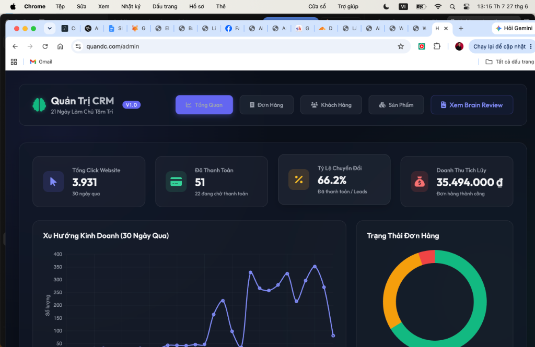Viewport: 535px width, 347px height.
Task: Click the red segment of donut chart
Action: click(427, 257)
